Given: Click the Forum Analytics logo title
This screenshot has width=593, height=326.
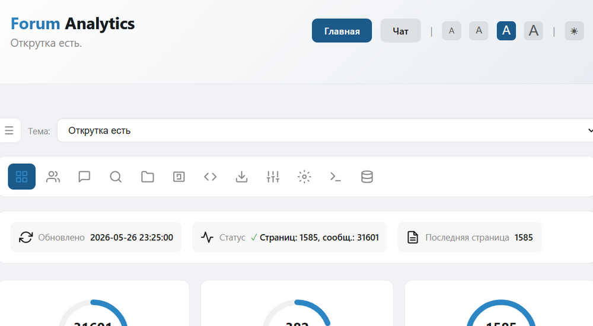Looking at the screenshot, I should click(72, 24).
